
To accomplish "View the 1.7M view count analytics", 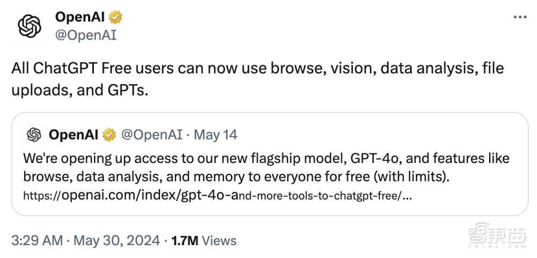I will 185,240.
